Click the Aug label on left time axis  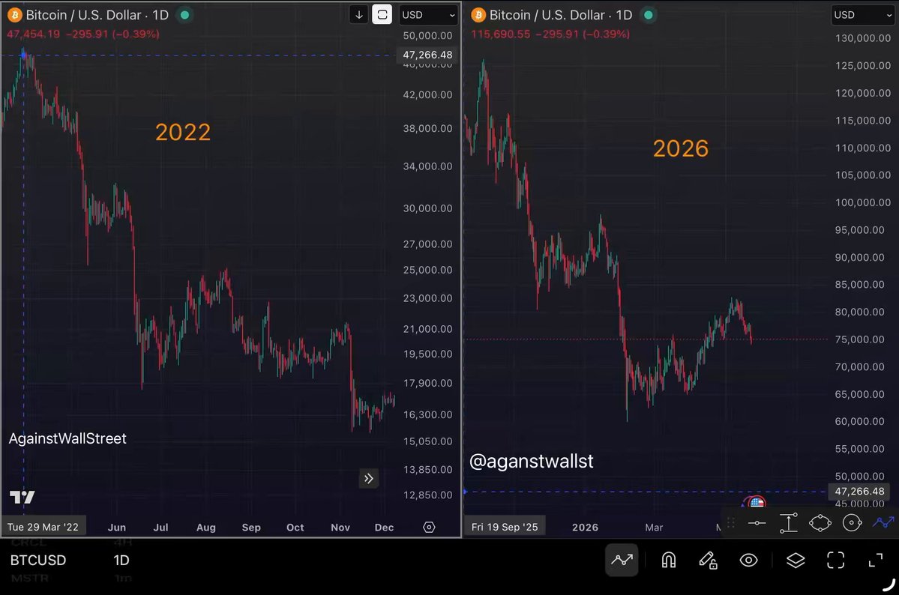pos(206,528)
